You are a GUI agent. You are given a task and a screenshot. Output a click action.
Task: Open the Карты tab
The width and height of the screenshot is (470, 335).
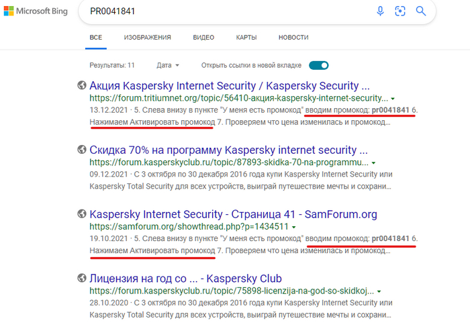click(246, 38)
